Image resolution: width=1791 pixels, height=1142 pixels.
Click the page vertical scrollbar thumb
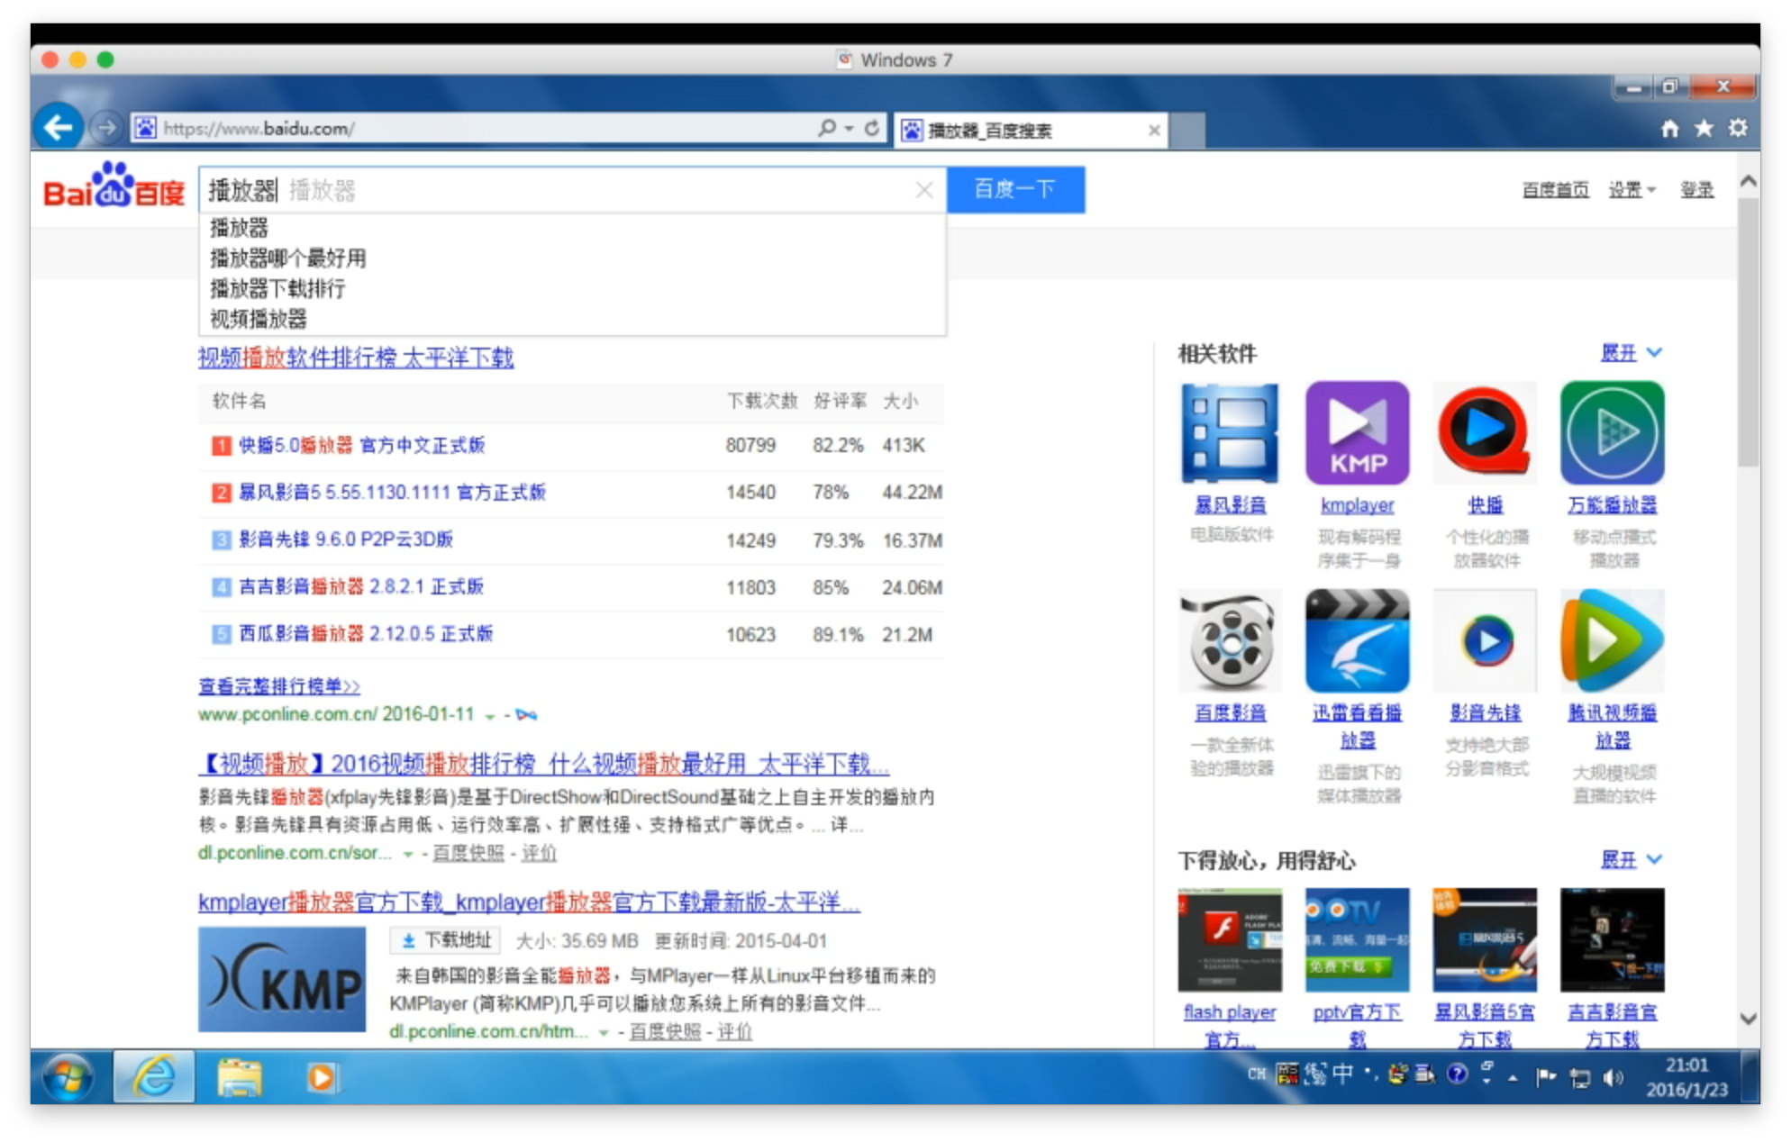(x=1748, y=333)
